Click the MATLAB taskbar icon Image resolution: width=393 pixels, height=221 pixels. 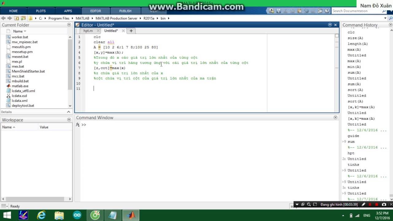pyautogui.click(x=131, y=215)
